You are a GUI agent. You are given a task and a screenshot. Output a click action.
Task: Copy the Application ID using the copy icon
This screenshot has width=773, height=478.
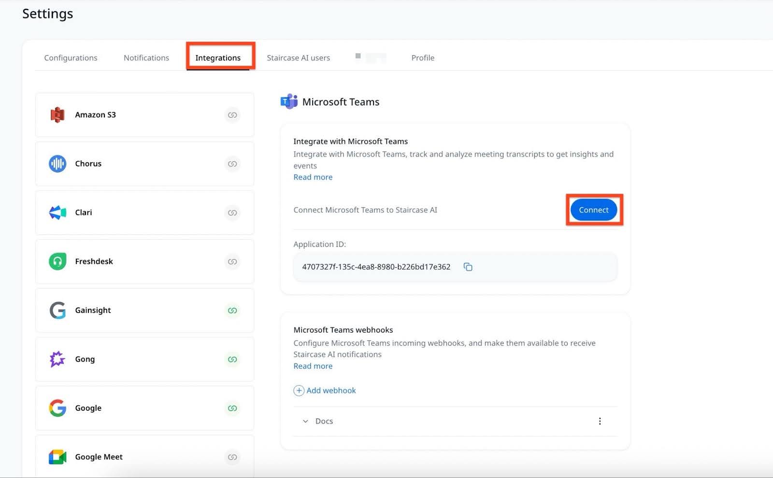coord(467,266)
